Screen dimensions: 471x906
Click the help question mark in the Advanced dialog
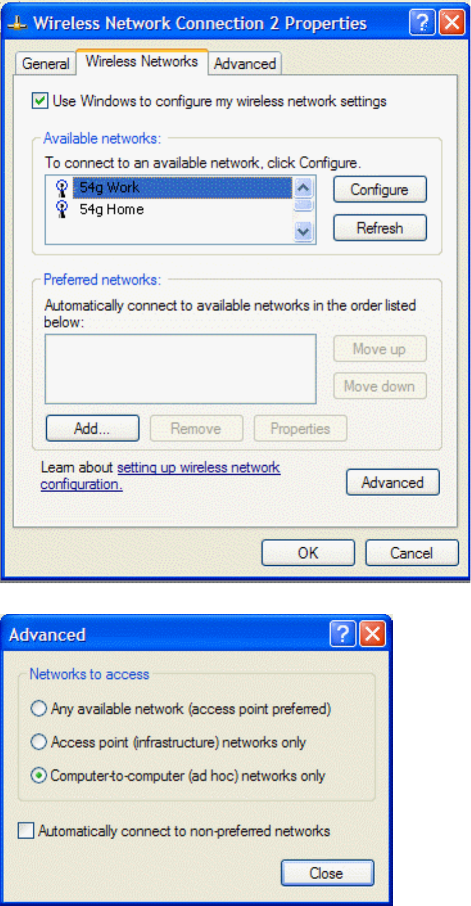pos(342,635)
